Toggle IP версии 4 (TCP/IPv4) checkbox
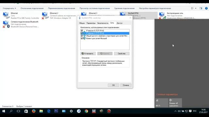209x117 pixels. pos(82,33)
